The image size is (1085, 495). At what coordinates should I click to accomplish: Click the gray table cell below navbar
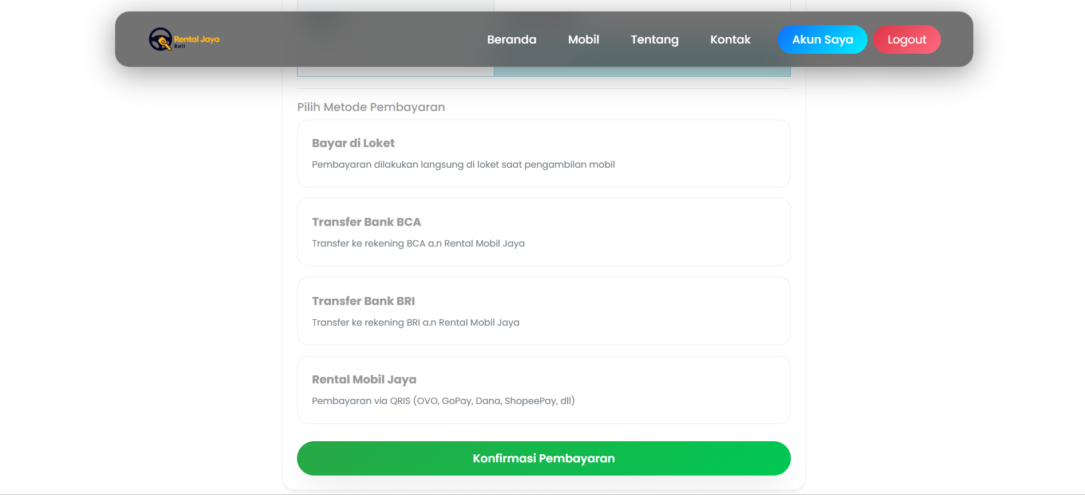pyautogui.click(x=395, y=72)
